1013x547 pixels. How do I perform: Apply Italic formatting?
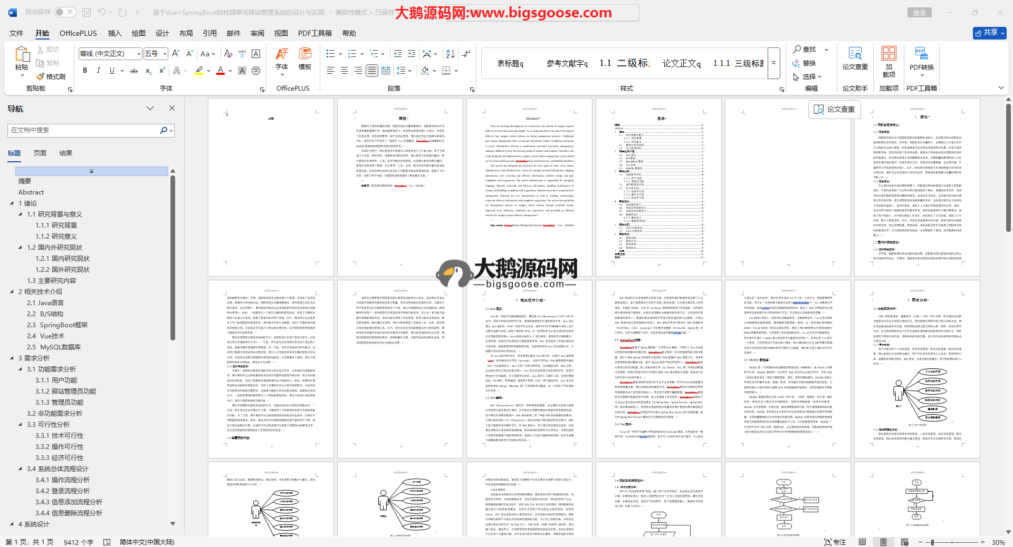tap(98, 71)
